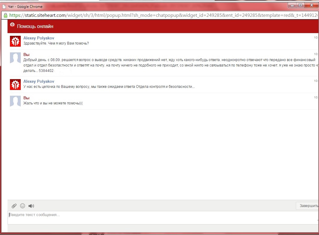Click your blank avatar beside the long message
This screenshot has height=235, width=319.
pyautogui.click(x=15, y=57)
